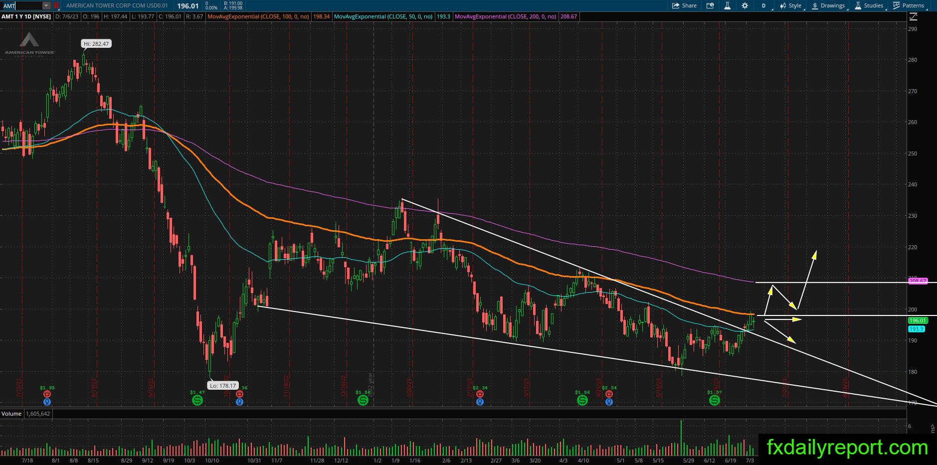Screen dimensions: 937x465
Task: Click the blue bulb icon under $2.54
Action: click(x=609, y=402)
